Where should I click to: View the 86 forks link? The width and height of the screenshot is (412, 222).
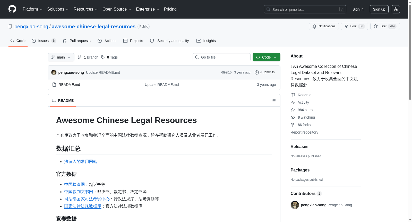click(301, 125)
